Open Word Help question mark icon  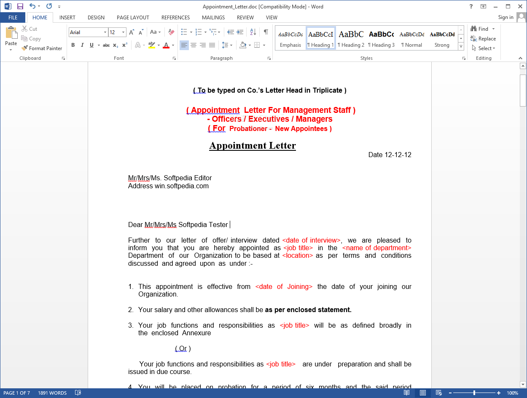coord(471,6)
